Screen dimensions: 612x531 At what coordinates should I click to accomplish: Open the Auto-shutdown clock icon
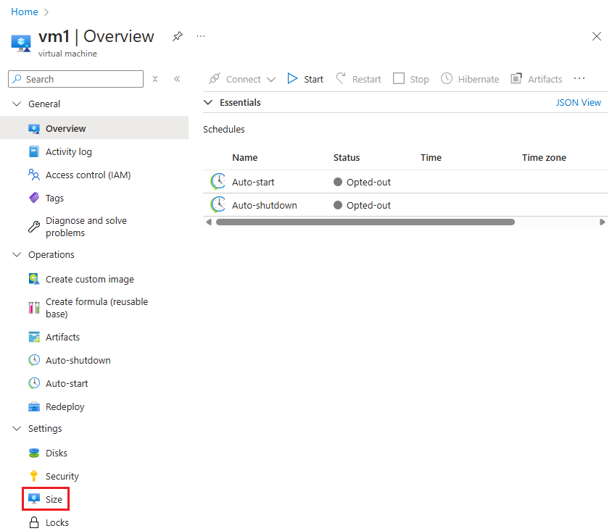[33, 359]
